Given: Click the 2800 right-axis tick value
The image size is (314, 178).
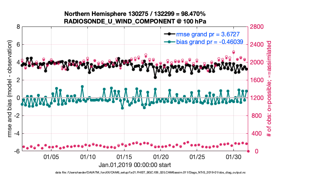Looking at the screenshot, I should pos(258,27).
